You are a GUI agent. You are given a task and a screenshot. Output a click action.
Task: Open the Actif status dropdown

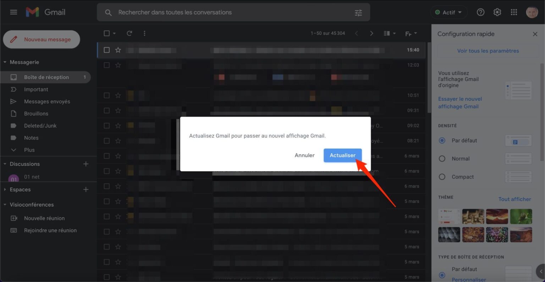(448, 12)
